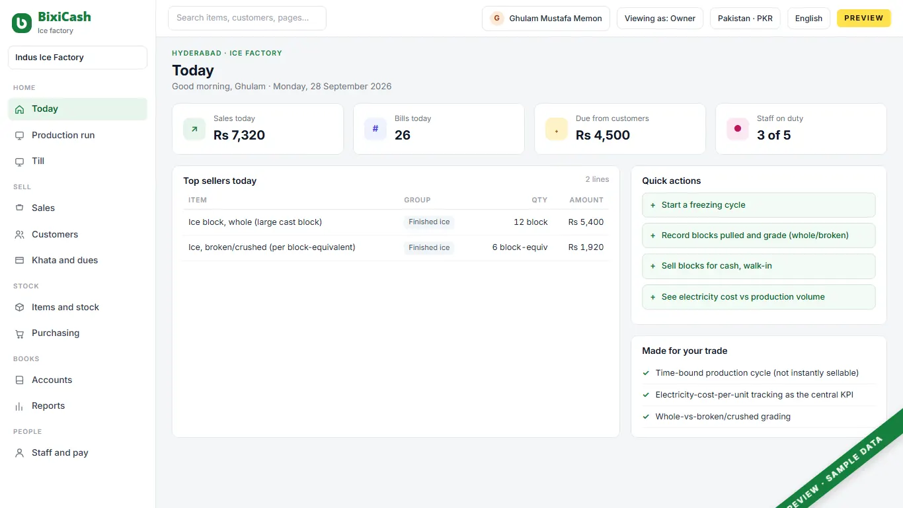Click the yellow PREVIEW button
Screen dimensions: 903x508
(x=864, y=19)
